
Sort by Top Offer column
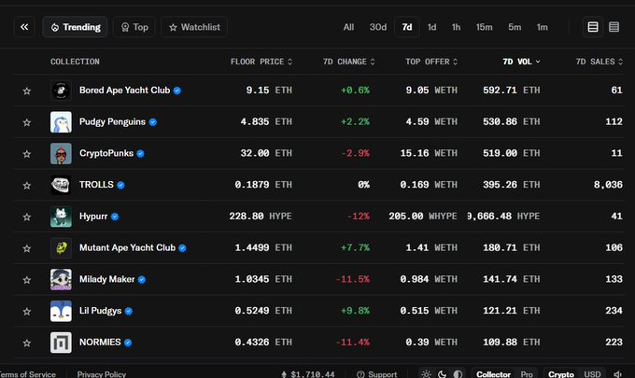431,62
